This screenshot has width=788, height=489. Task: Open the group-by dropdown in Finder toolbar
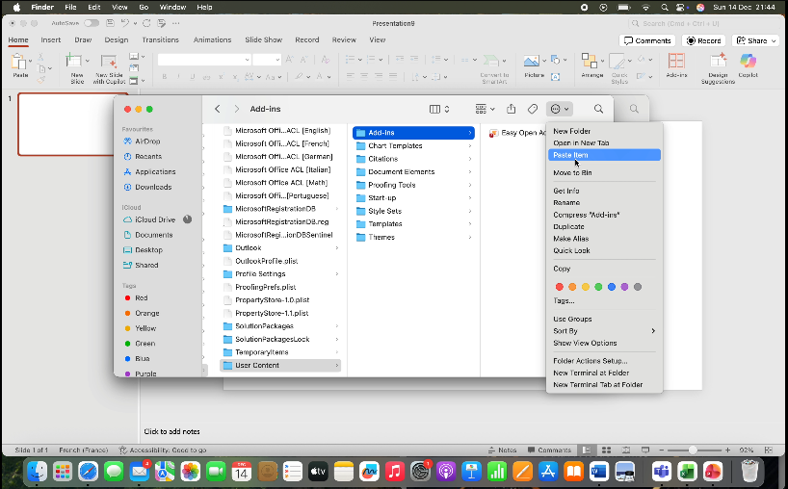click(x=485, y=110)
